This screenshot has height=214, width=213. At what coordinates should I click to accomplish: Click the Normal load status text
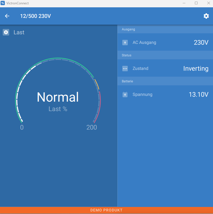58,97
